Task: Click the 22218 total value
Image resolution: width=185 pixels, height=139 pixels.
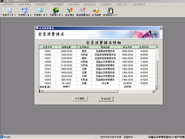Action: click(127, 86)
